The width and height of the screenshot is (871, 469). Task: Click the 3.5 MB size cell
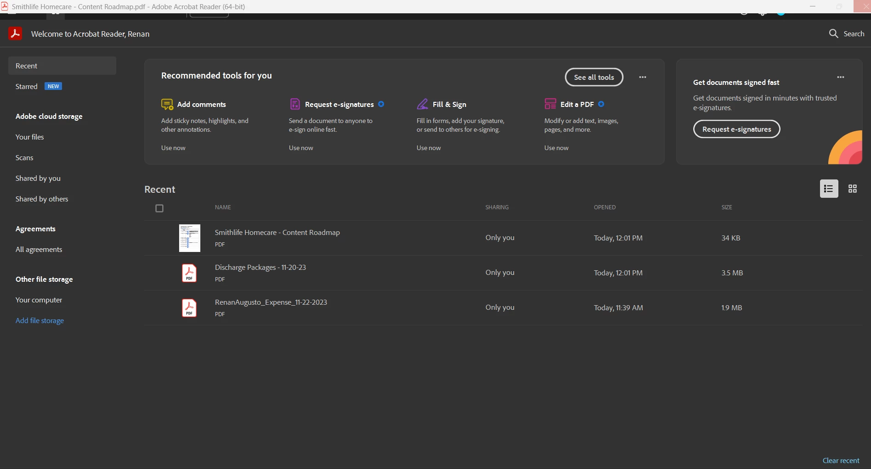click(732, 273)
